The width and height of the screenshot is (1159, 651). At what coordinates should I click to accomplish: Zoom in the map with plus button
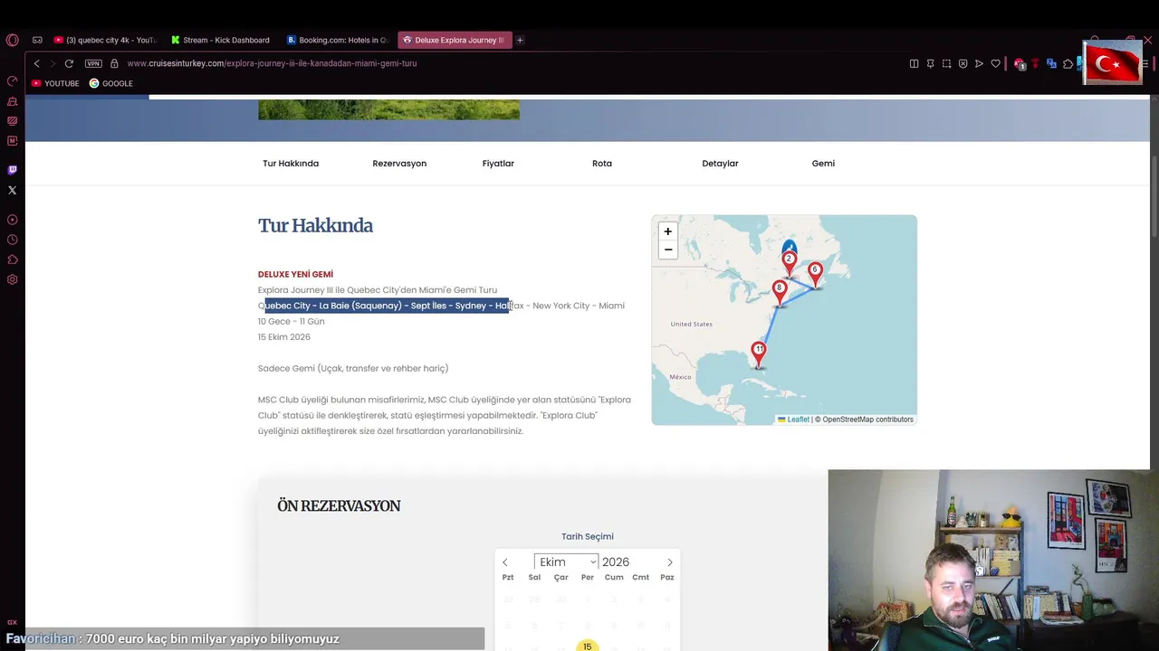[x=668, y=231]
